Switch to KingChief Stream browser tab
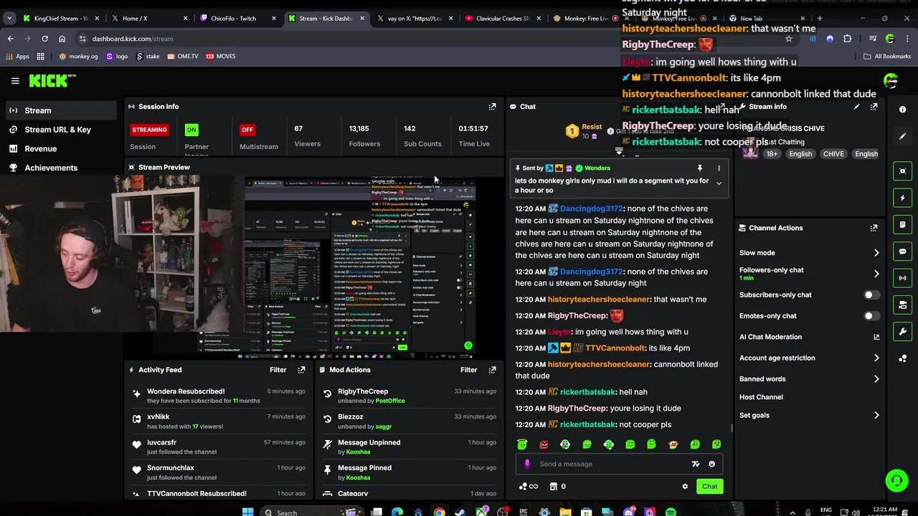Screen dimensions: 918x516 point(60,18)
